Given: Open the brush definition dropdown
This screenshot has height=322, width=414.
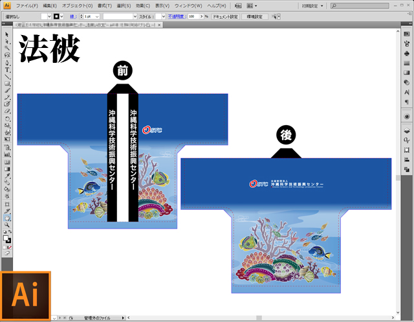Looking at the screenshot, I should pyautogui.click(x=135, y=16).
